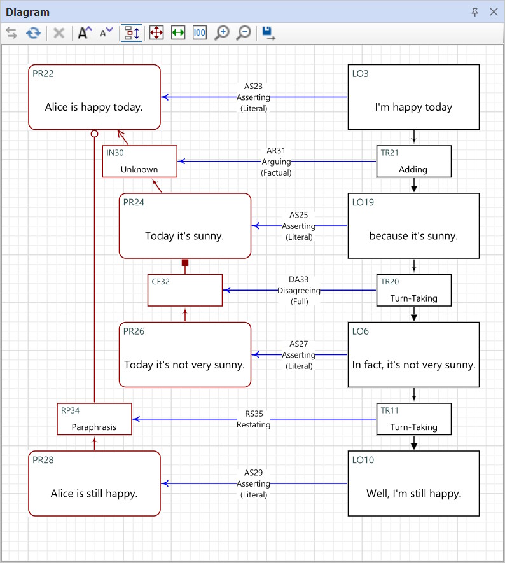The image size is (505, 563).
Task: Click the AS23 Asserting edge label
Action: tap(253, 97)
